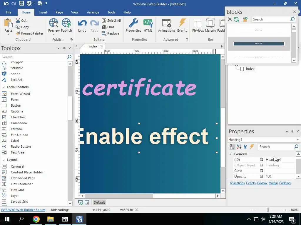
Task: Open Properties panel options arrow
Action: (287, 132)
